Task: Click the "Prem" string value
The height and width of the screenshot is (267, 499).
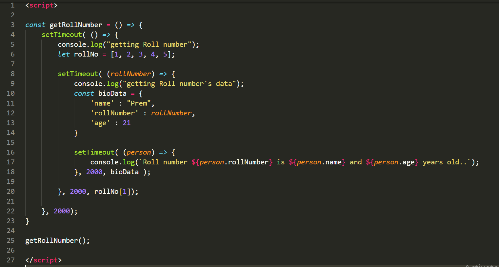Action: click(x=139, y=103)
